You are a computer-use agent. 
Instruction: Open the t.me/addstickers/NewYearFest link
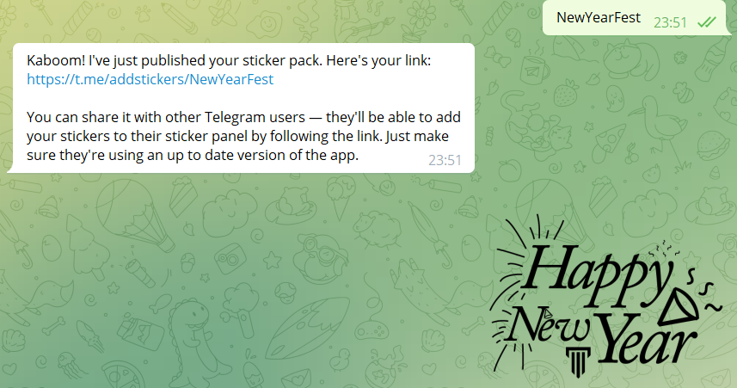click(150, 79)
